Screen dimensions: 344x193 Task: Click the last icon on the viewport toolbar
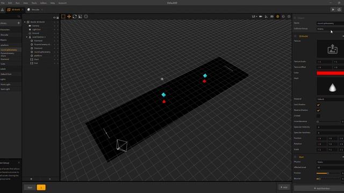[289, 17]
